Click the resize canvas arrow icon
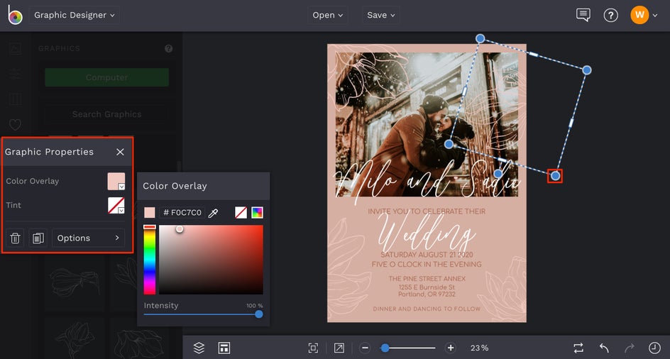 point(339,348)
